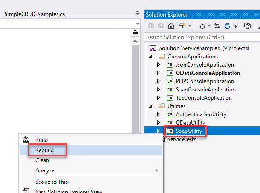Click the solution icon beside 'ServiceSamples'
Screen dimensions: 260x193
pos(153,48)
